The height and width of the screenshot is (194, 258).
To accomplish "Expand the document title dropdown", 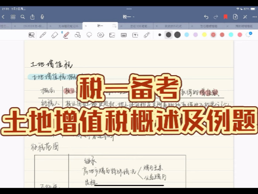I will (129, 17).
